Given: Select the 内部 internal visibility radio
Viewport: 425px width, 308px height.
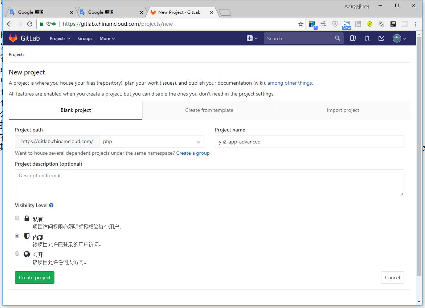Looking at the screenshot, I should tap(17, 236).
